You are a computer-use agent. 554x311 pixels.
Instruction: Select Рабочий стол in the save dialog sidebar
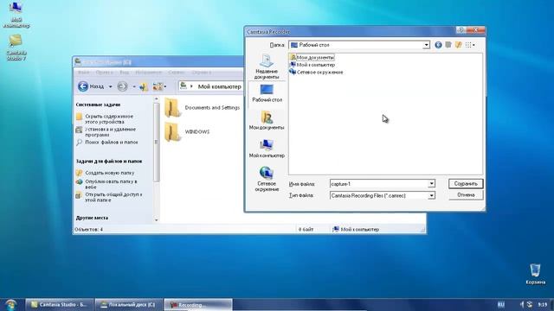267,93
